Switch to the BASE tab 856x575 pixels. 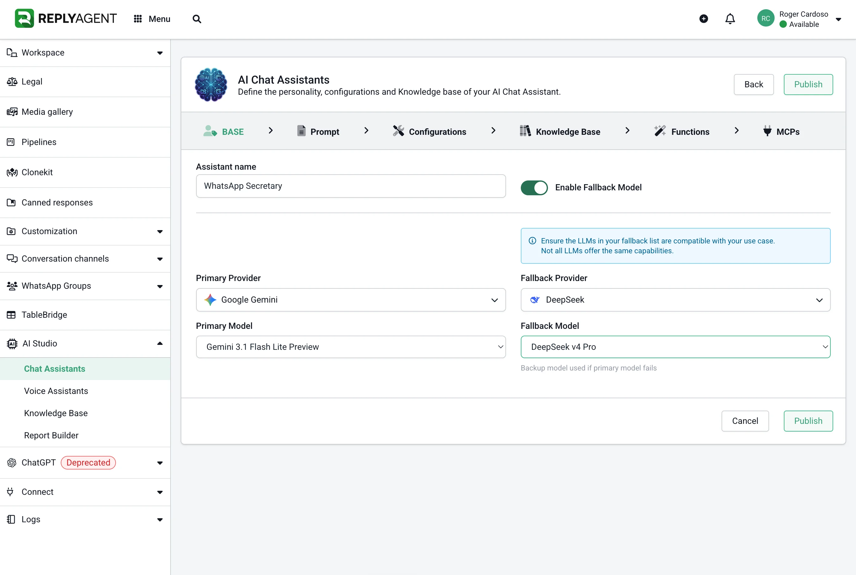point(224,131)
